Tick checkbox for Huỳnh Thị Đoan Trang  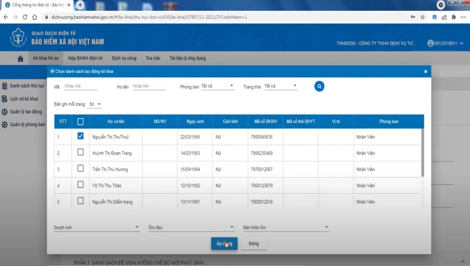click(81, 153)
